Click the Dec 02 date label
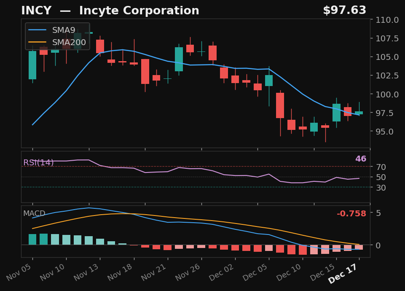Screen dimensions: 405x291 222,272
